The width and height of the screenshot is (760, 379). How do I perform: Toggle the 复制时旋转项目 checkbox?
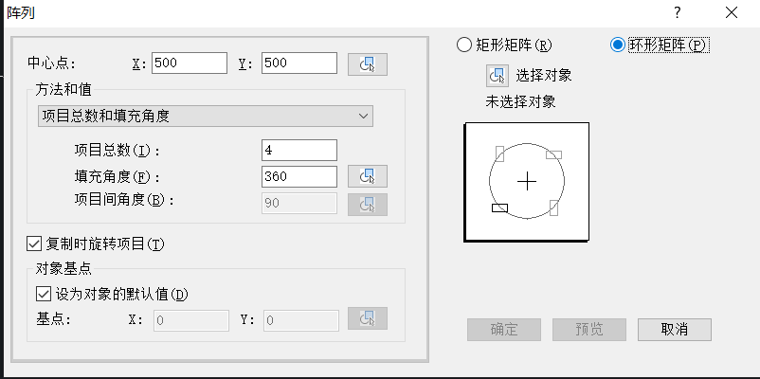pyautogui.click(x=35, y=244)
